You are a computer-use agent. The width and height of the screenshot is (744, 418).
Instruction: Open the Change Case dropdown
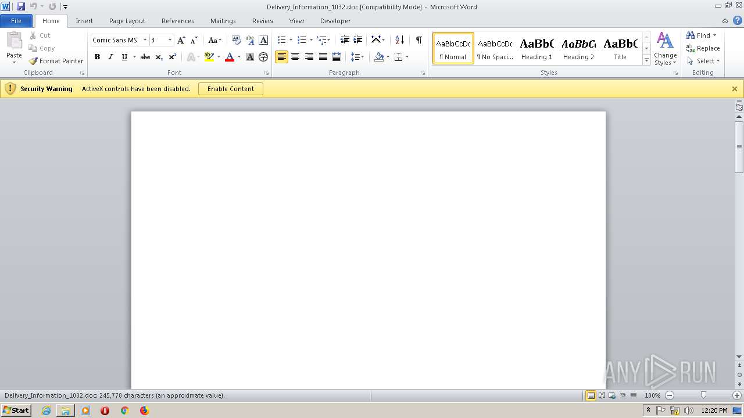tap(214, 40)
